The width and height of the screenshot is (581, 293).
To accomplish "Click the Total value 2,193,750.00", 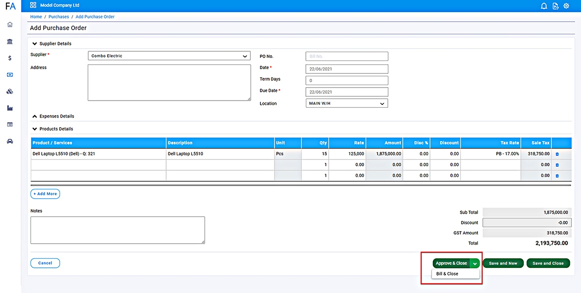I will tap(552, 243).
